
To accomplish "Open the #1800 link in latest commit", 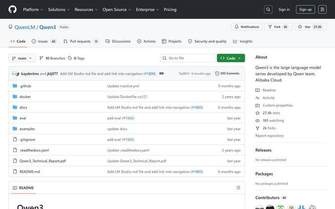I will coord(149,73).
